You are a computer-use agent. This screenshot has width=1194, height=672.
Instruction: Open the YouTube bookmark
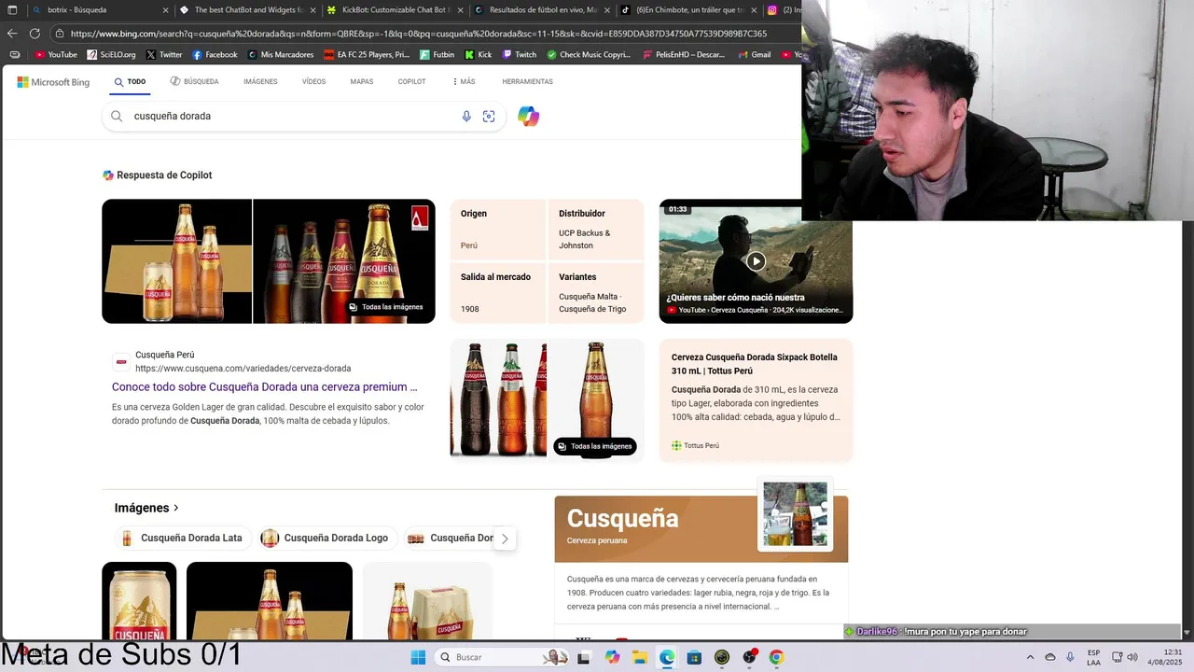pos(56,55)
